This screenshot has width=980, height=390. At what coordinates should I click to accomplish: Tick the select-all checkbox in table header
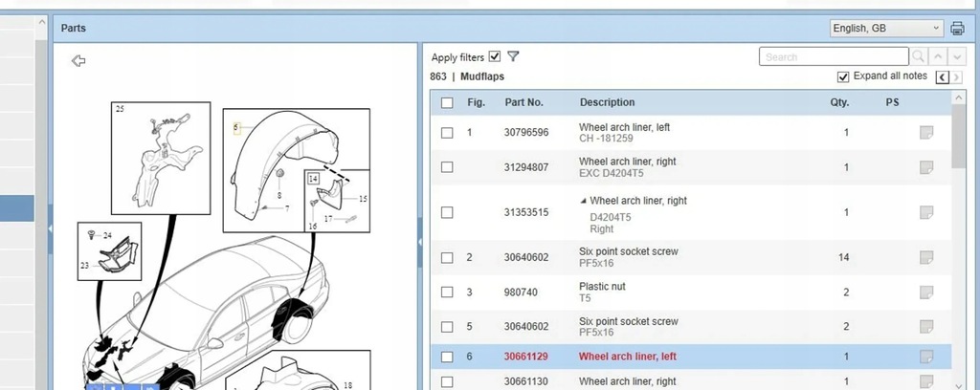pyautogui.click(x=447, y=102)
